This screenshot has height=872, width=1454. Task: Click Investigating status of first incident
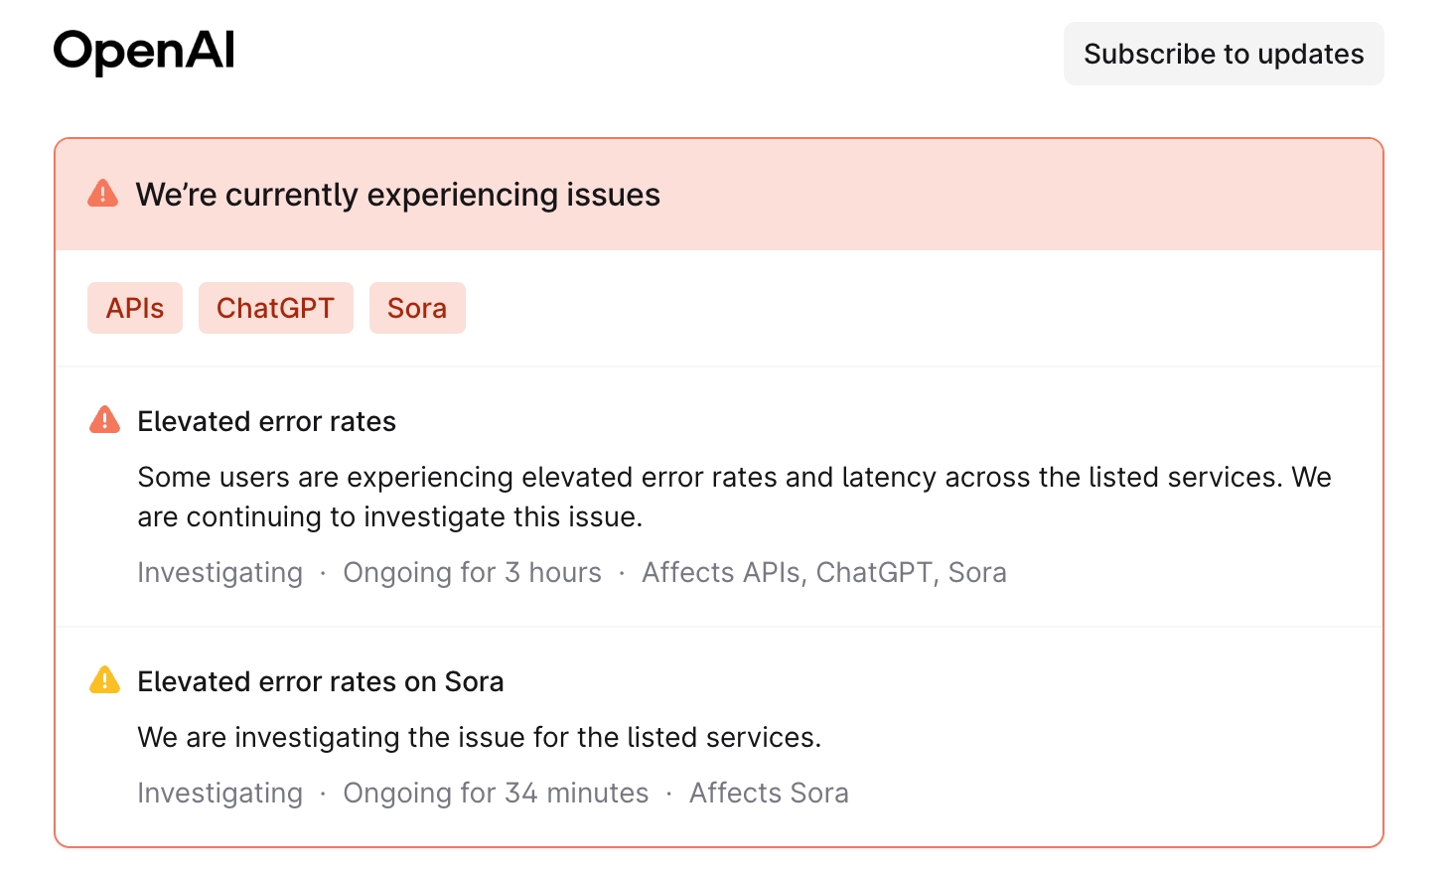219,572
